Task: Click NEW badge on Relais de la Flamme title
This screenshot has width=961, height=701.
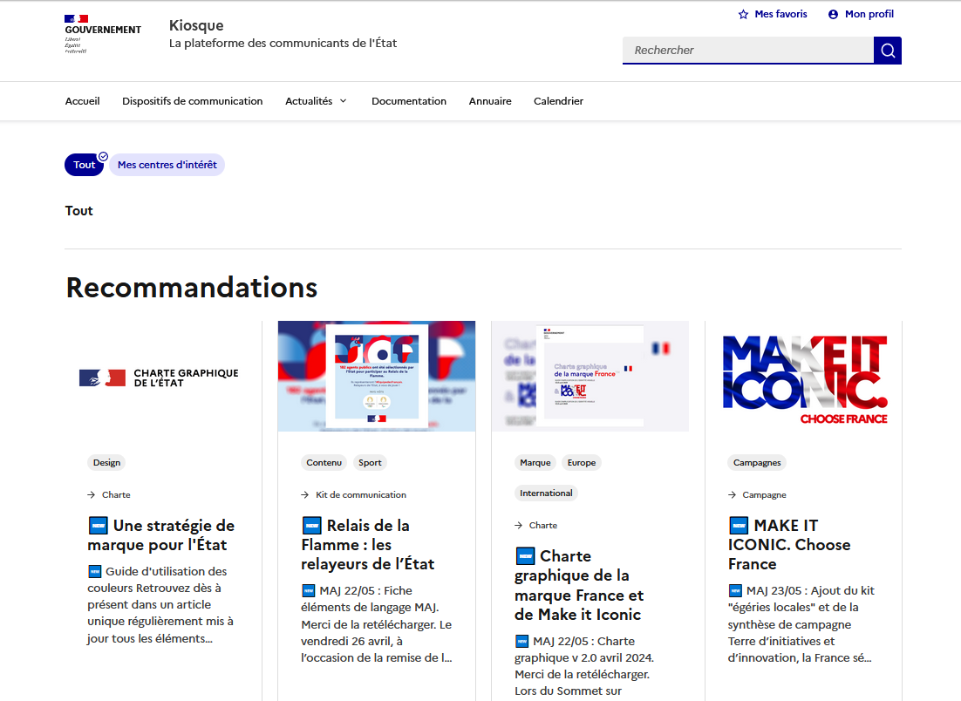Action: click(x=312, y=526)
